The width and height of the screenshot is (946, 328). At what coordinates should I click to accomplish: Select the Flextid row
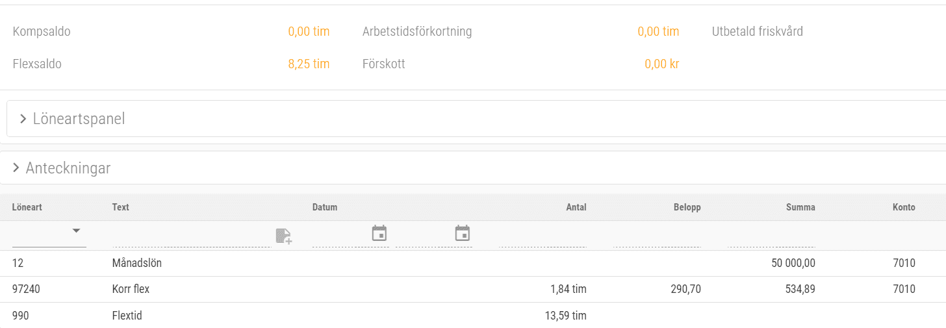[127, 316]
